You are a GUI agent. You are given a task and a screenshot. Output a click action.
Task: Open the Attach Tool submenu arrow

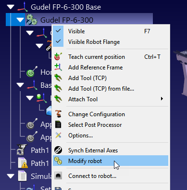(162, 99)
